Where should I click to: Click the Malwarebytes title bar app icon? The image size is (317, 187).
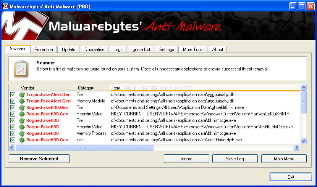[x=5, y=6]
